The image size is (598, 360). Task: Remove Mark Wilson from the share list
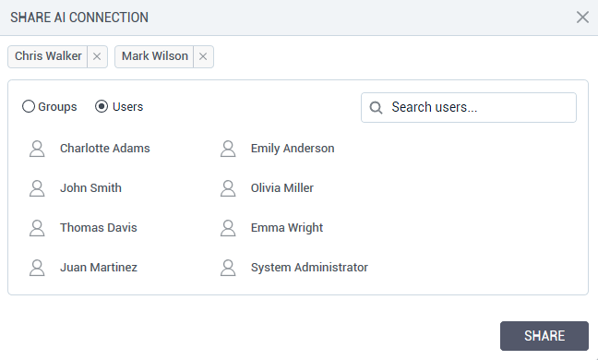coord(203,57)
